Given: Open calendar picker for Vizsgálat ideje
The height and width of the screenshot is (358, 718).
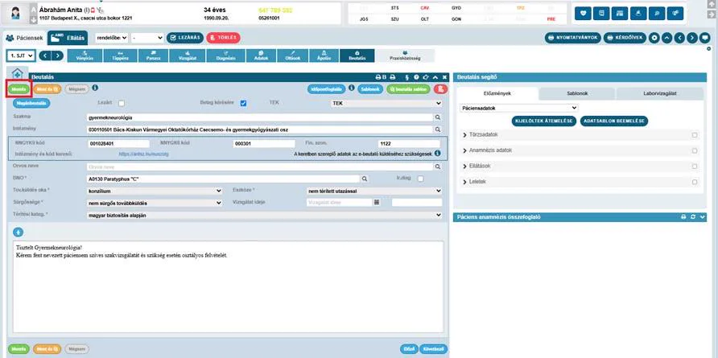Looking at the screenshot, I should (377, 202).
